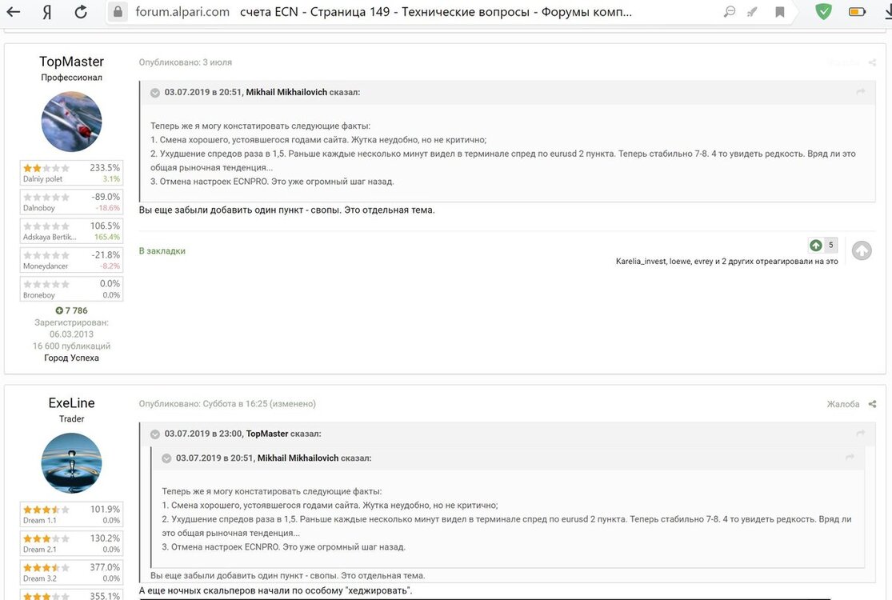Open the 'Опубликовано: 3 июля' post date link

click(x=186, y=62)
